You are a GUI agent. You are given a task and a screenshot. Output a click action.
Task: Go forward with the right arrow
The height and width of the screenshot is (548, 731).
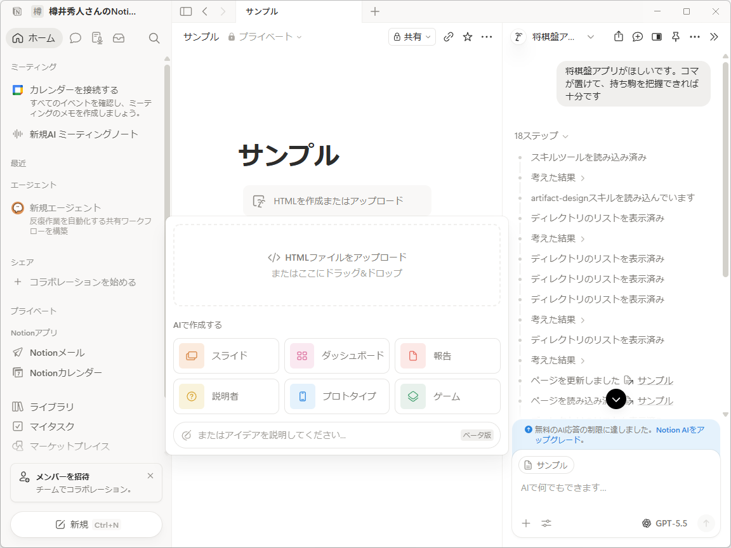[x=223, y=11]
